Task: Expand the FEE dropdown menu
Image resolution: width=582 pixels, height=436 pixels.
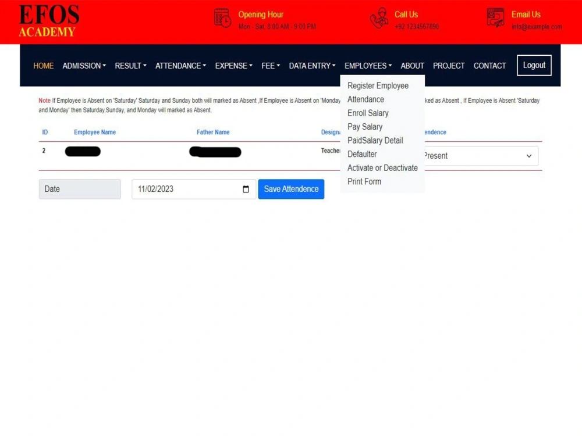Action: (x=271, y=66)
